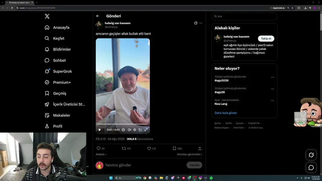Viewport: 322px width, 181px height.
Task: Click the Grok icon on the post header
Action: [x=196, y=23]
